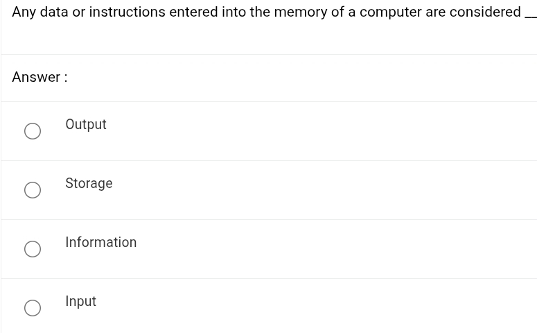Choose the Information radio button
The image size is (537, 333).
tap(32, 249)
